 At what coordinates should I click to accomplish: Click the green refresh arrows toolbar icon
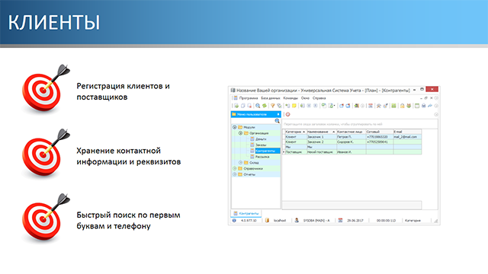(x=265, y=106)
